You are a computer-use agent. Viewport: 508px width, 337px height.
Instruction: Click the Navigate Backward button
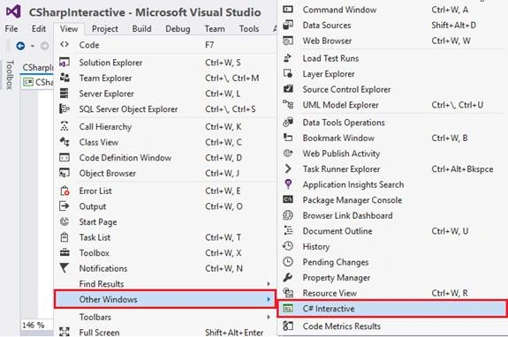tap(20, 46)
